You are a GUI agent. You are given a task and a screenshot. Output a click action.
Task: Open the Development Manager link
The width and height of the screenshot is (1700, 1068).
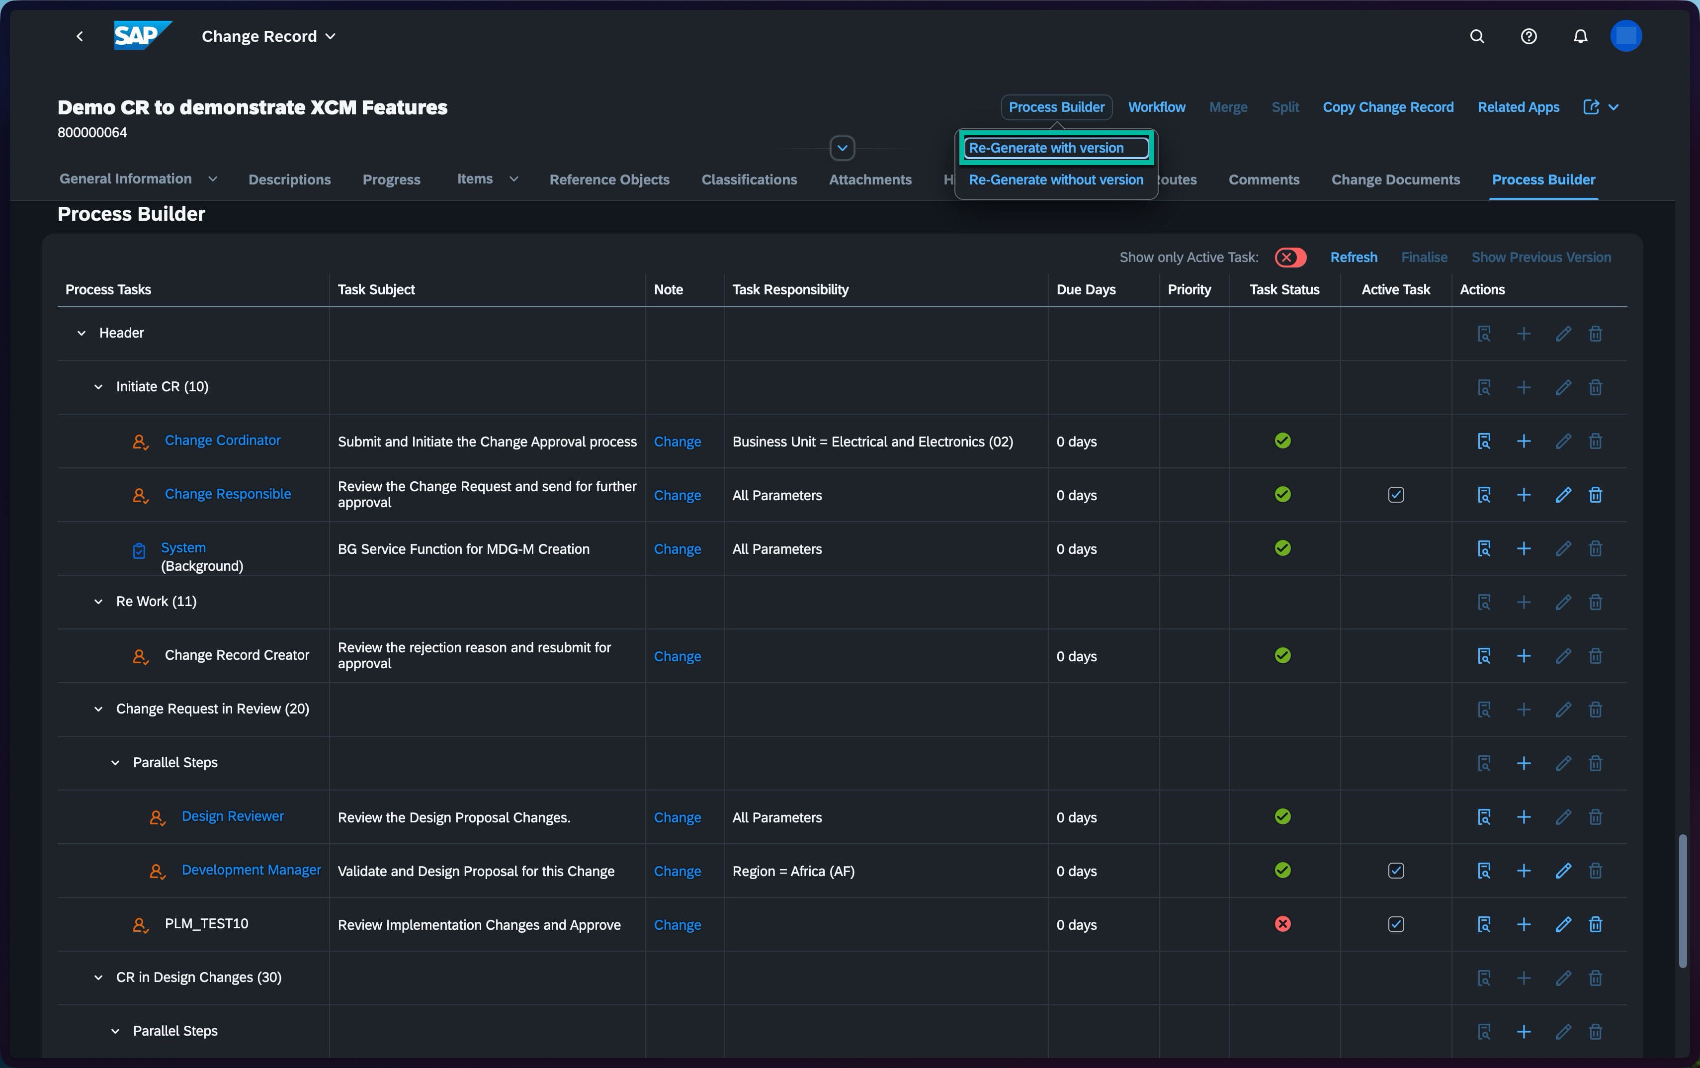(252, 870)
